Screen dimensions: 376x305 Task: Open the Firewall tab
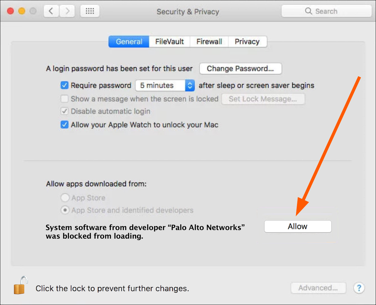tap(209, 42)
